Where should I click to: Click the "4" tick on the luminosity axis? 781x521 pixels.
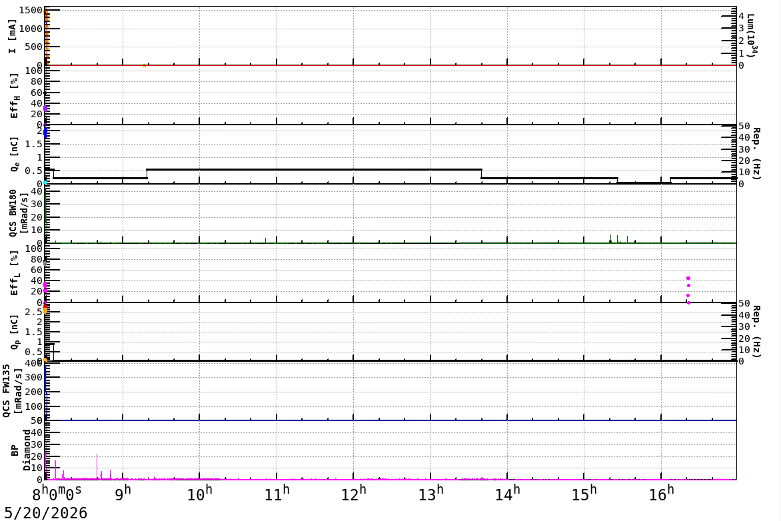click(740, 17)
